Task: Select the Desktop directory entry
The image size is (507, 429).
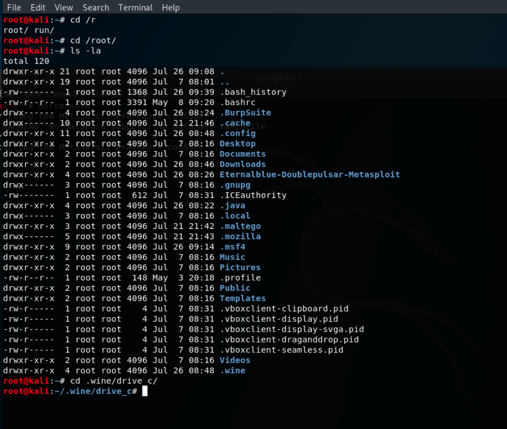Action: coord(237,143)
